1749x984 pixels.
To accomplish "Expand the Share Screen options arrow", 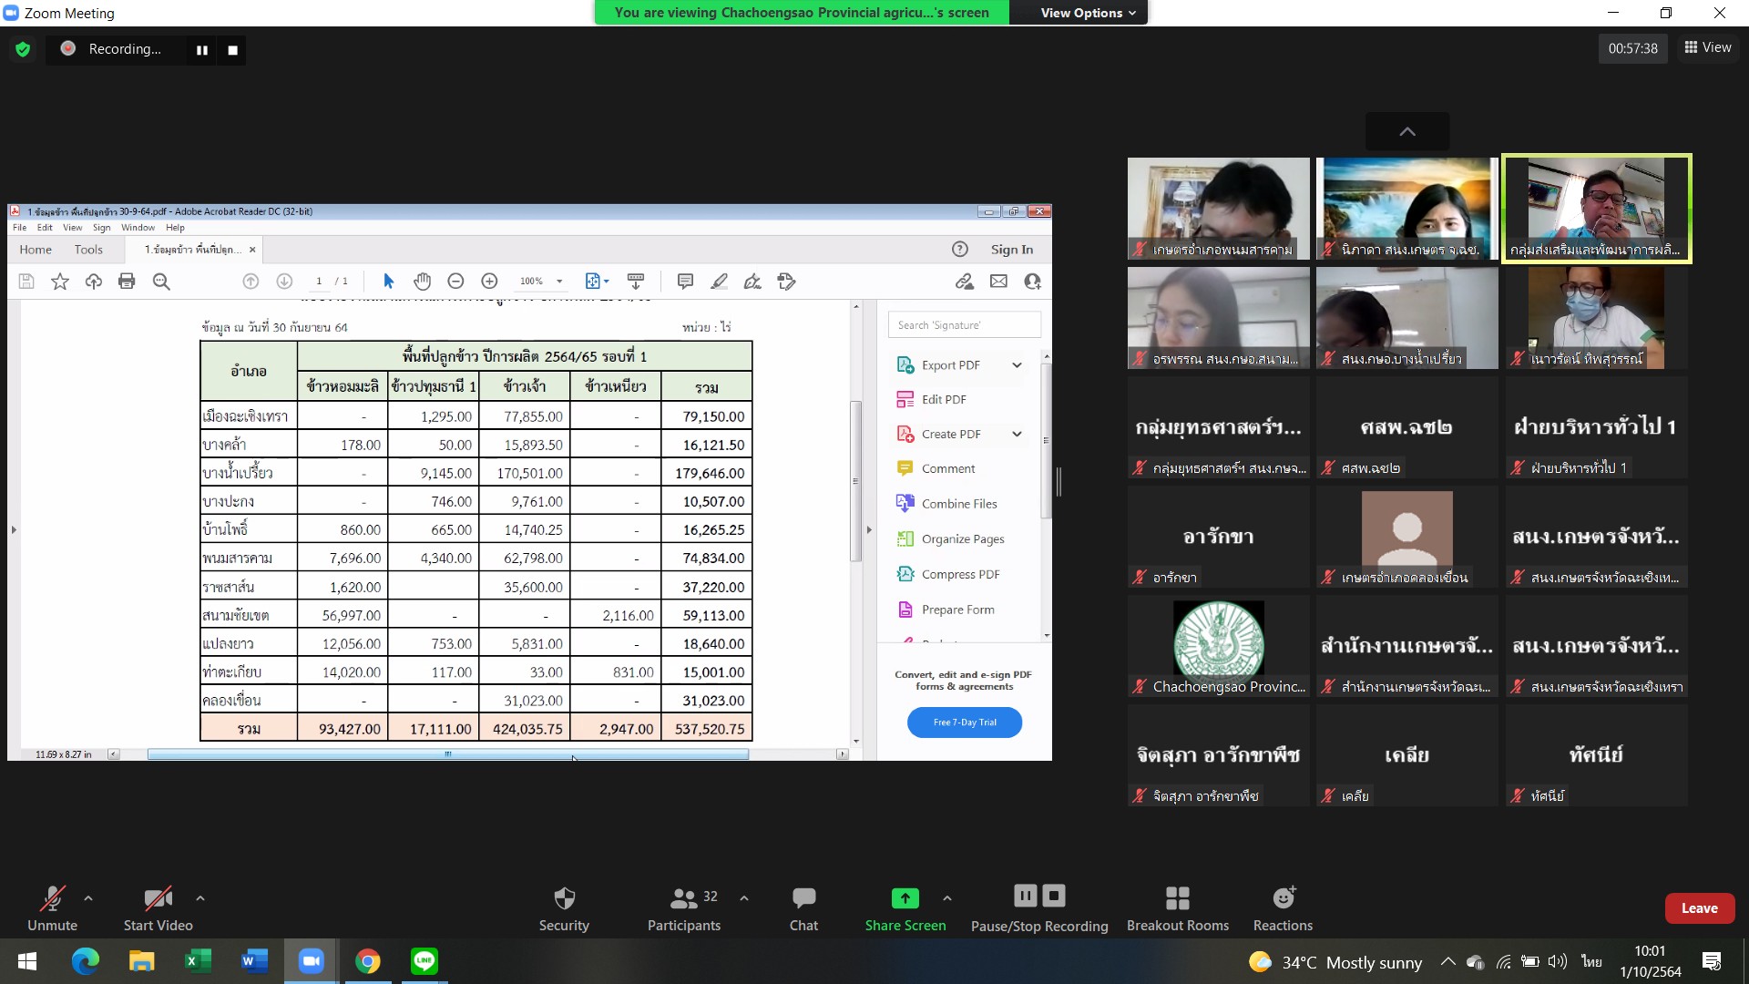I will (x=947, y=898).
